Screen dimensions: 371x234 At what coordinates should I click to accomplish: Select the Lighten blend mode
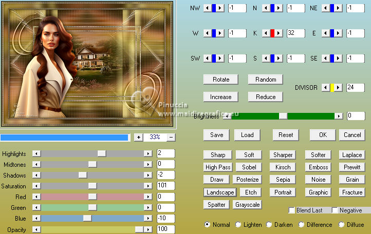coord(238,225)
